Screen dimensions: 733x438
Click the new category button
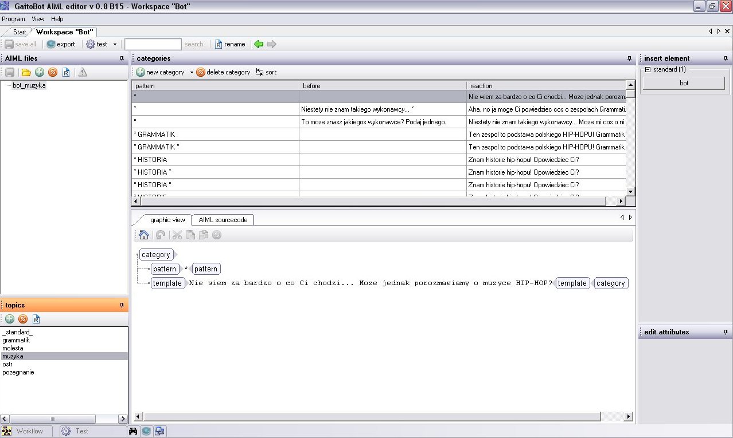(x=161, y=72)
